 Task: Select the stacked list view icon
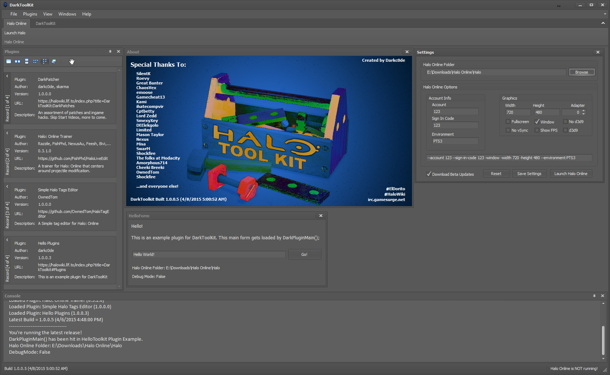[x=27, y=61]
